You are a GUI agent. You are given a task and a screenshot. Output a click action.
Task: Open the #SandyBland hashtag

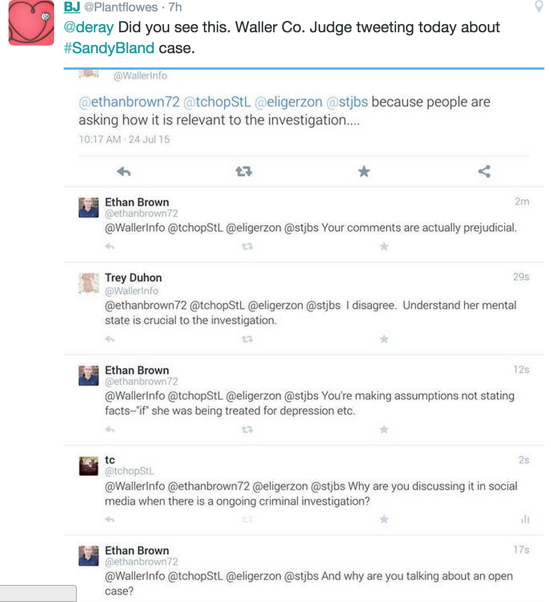click(x=109, y=48)
